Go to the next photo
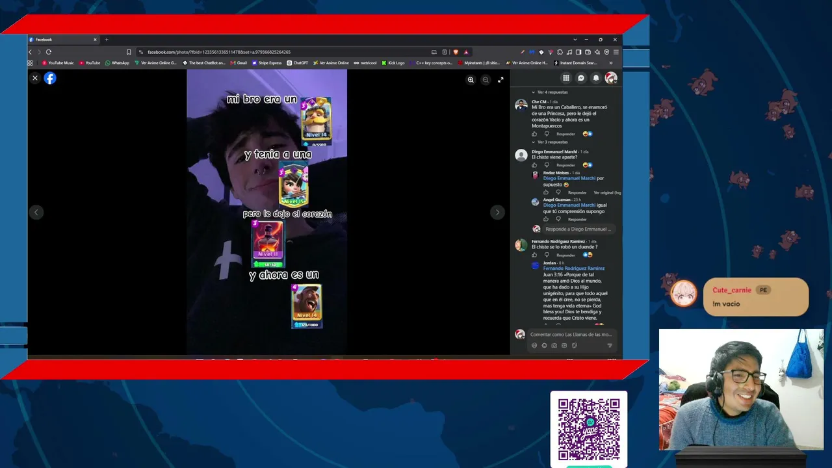832x468 pixels. point(497,212)
